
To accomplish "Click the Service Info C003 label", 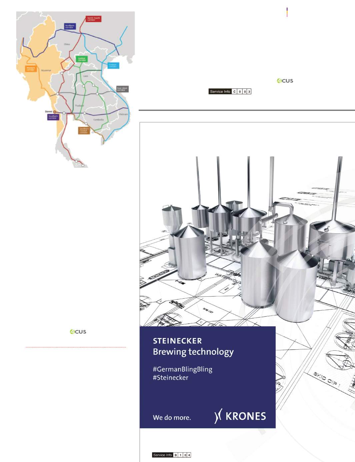I will 230,91.
